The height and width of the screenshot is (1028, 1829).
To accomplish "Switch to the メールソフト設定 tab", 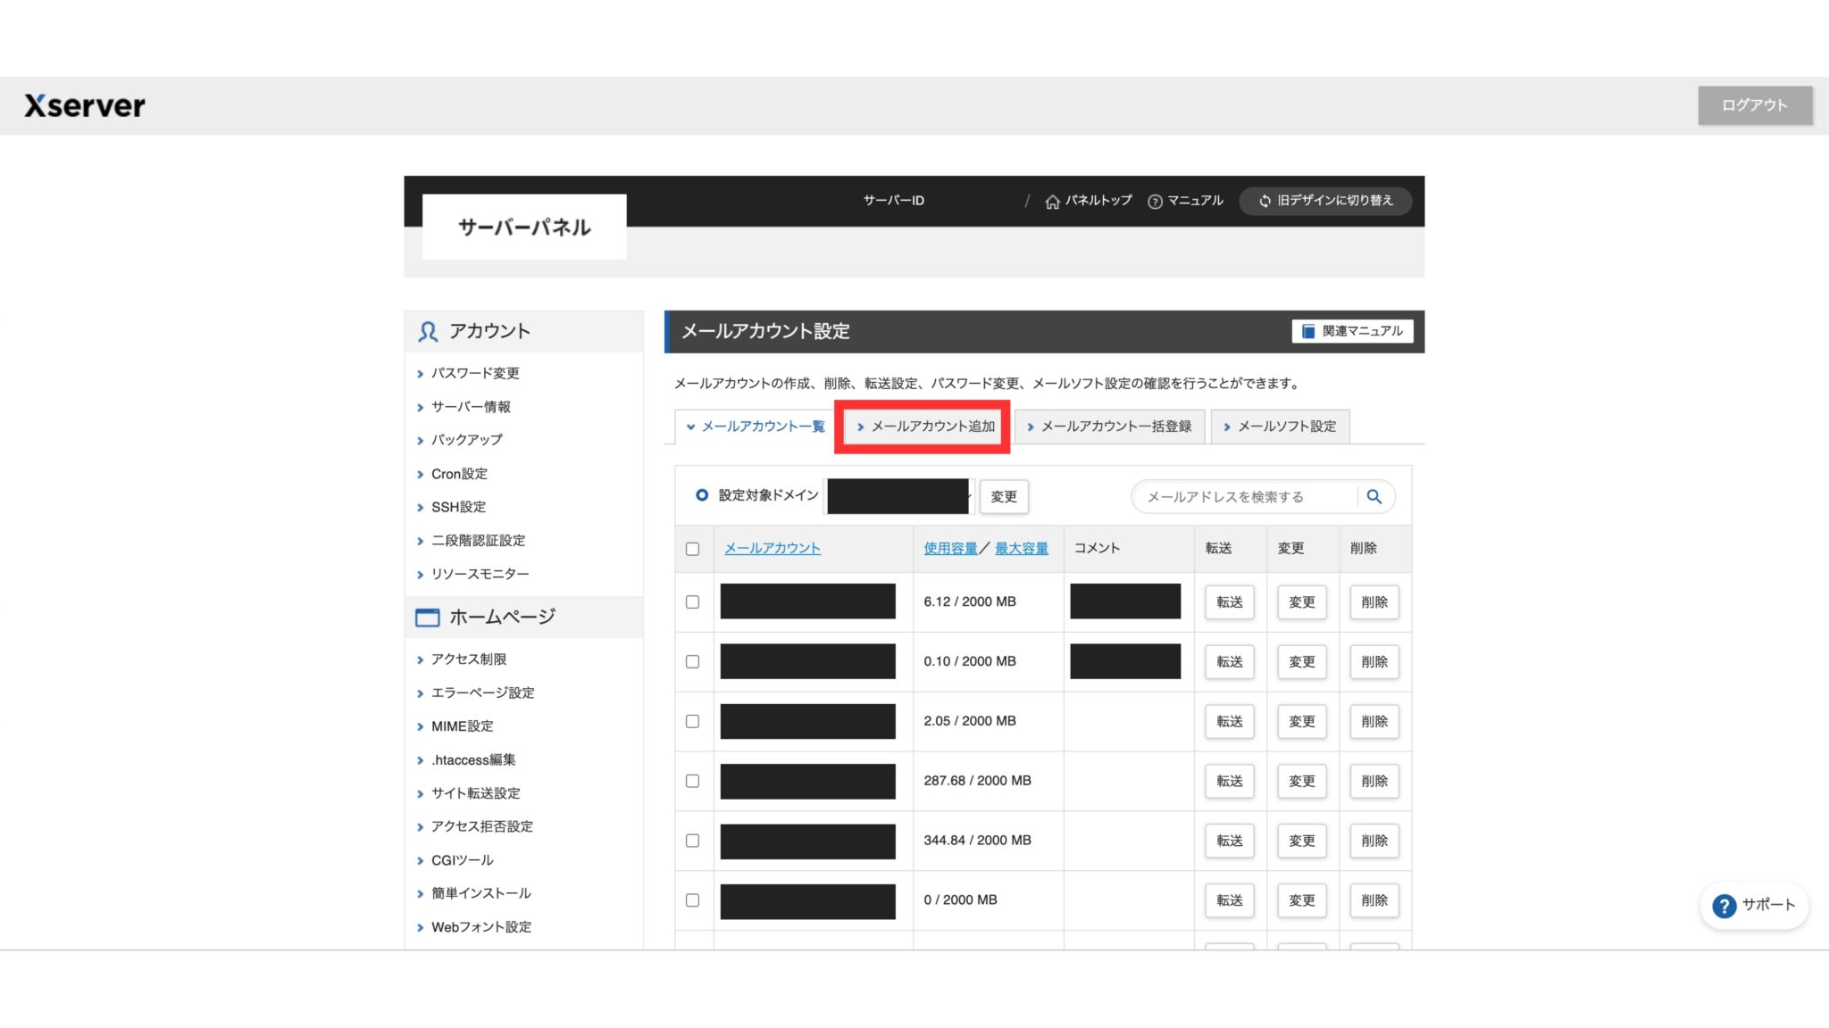I will (1279, 427).
